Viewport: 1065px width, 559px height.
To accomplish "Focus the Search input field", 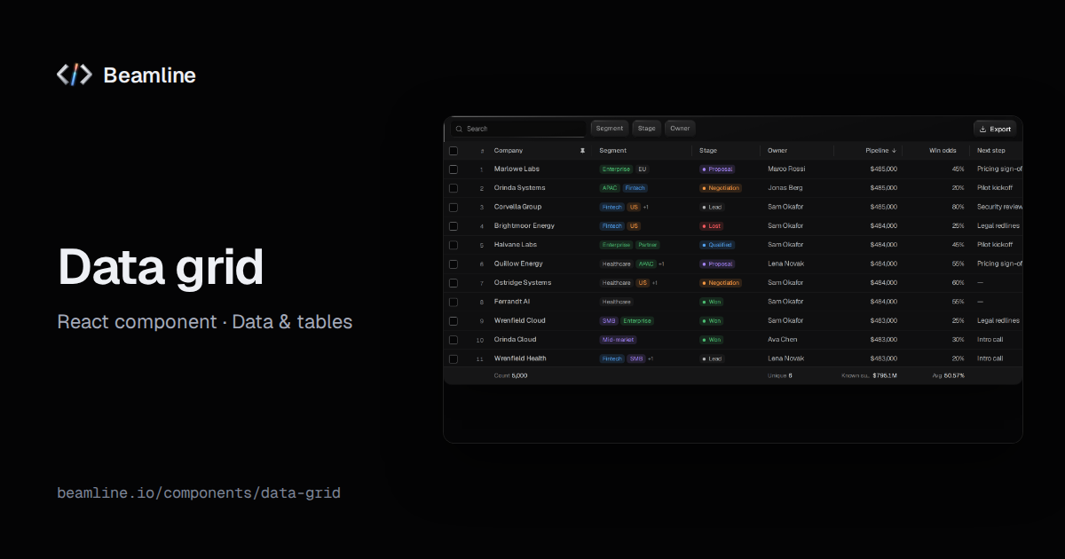I will pyautogui.click(x=517, y=129).
